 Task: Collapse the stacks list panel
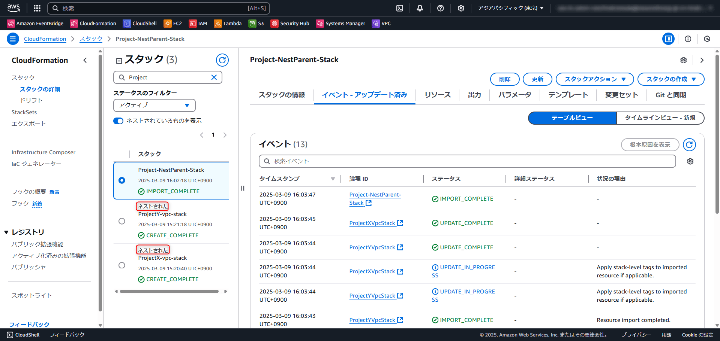coord(119,61)
